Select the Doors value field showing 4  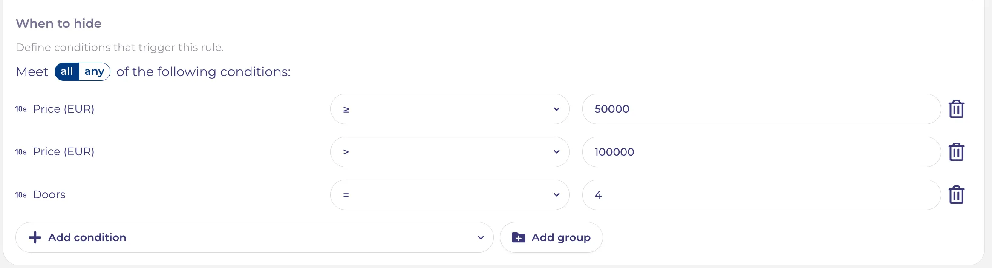pos(761,195)
